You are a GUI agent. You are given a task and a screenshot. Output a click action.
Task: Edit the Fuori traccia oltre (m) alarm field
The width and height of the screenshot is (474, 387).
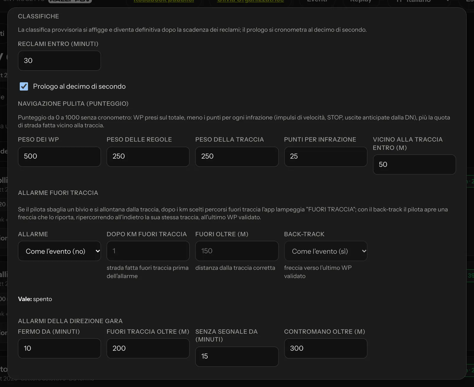pyautogui.click(x=148, y=348)
